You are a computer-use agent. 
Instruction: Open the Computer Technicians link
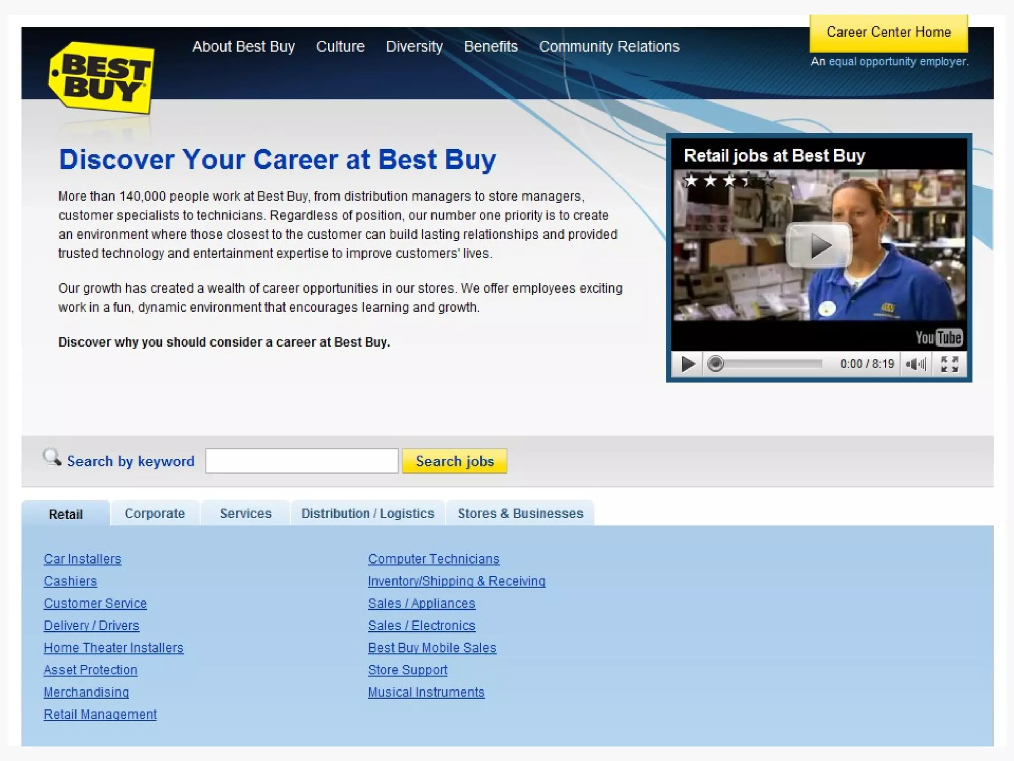pos(433,559)
